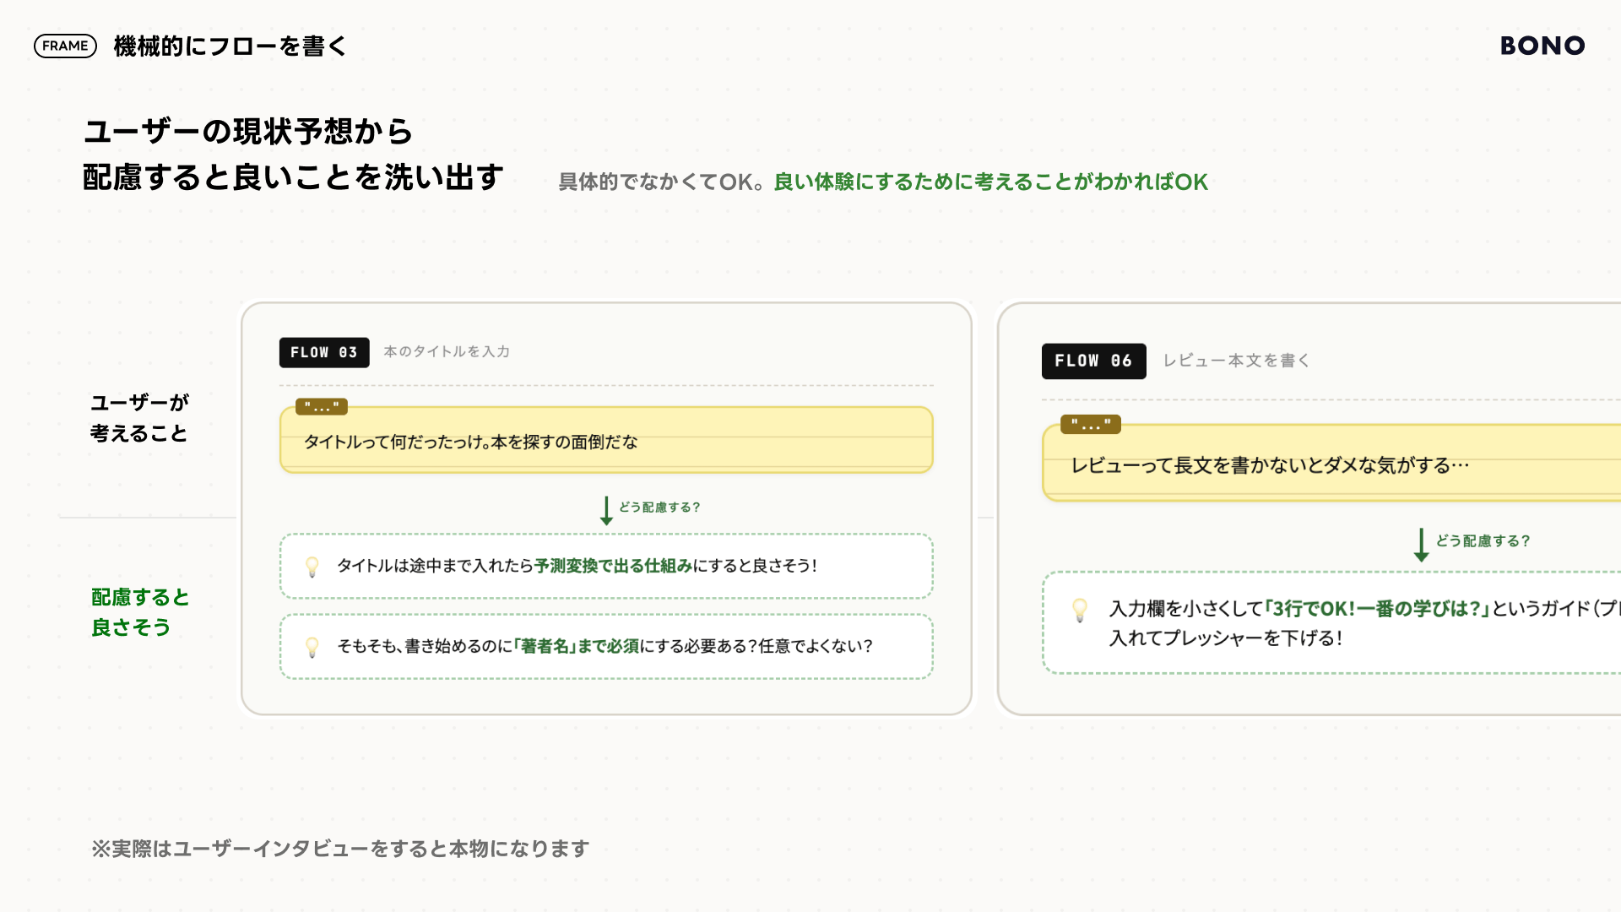Click the BONO logo
Image resolution: width=1621 pixels, height=912 pixels.
point(1542,46)
